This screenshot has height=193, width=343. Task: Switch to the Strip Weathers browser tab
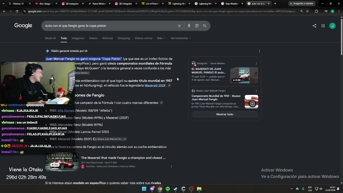coord(232,4)
